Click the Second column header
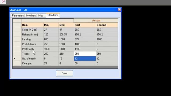The height and width of the screenshot is (96, 171). pos(107,25)
